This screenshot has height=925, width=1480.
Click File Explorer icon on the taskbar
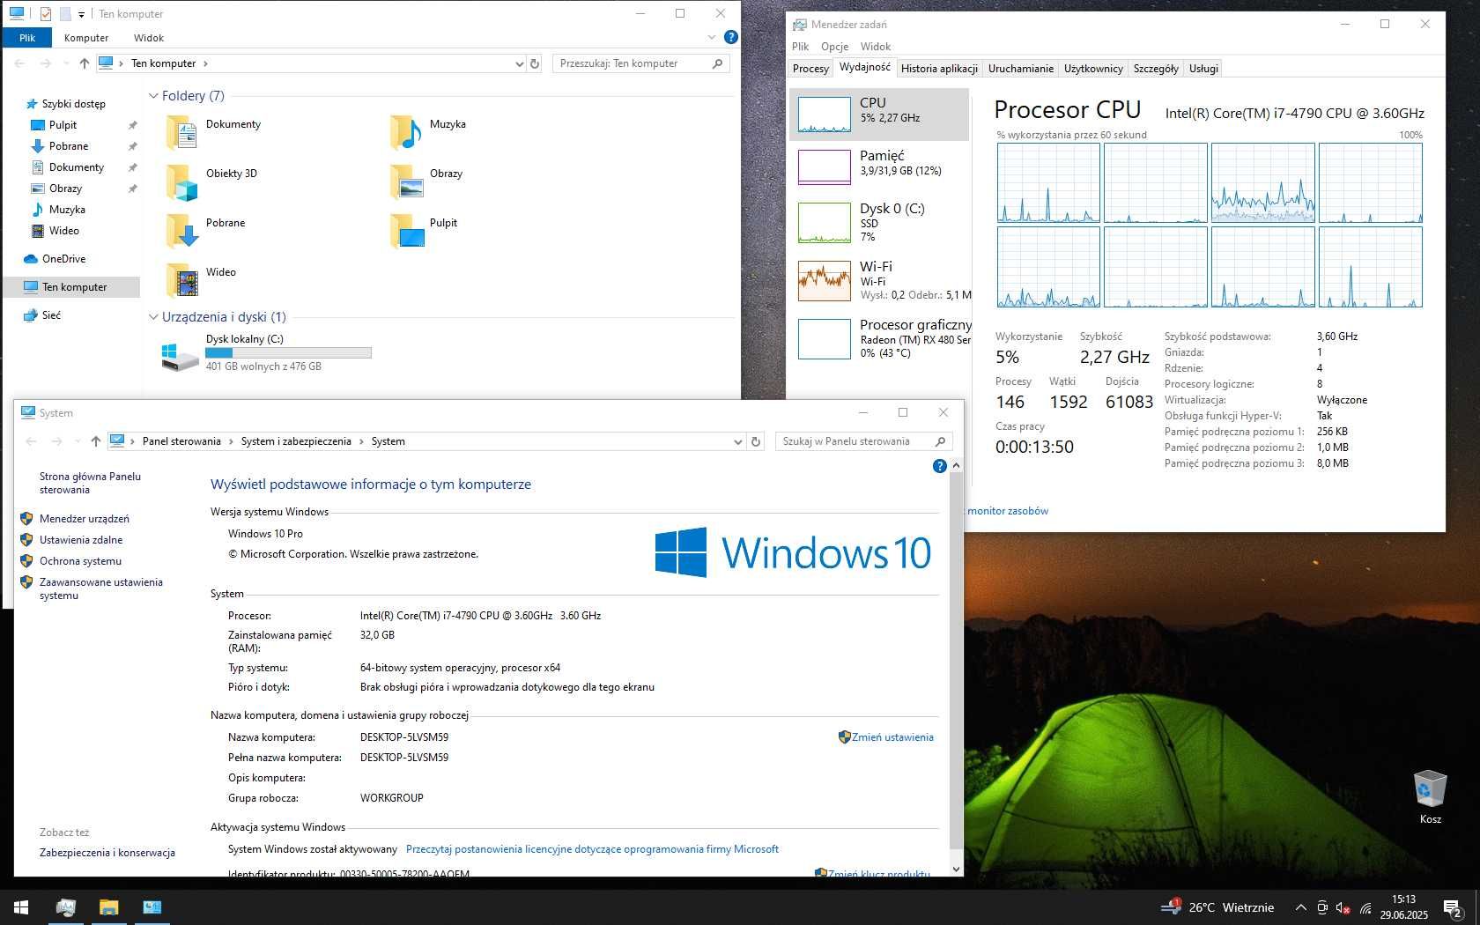pos(108,906)
